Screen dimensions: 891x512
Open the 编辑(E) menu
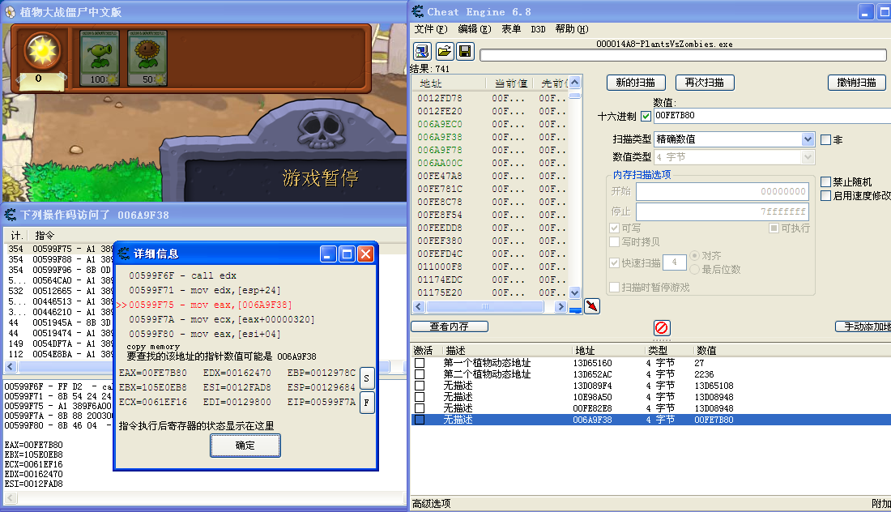(474, 29)
